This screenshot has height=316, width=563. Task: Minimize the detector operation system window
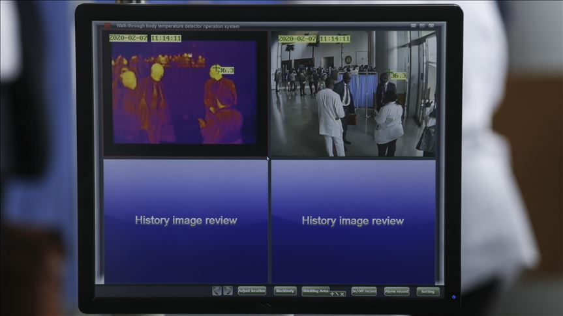(414, 25)
